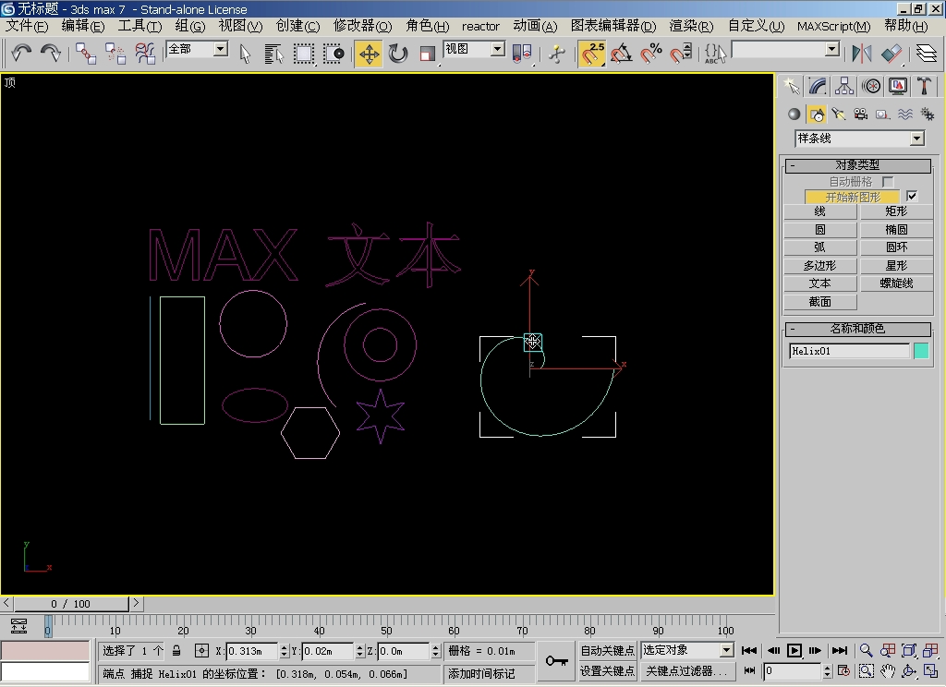Select the Geometry category sphere icon
This screenshot has width=946, height=687.
794,114
